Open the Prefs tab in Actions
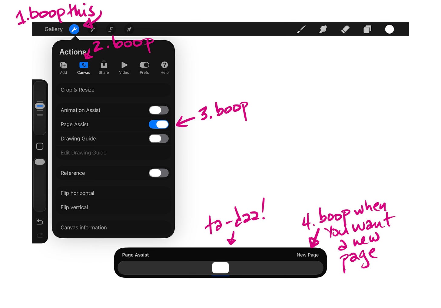This screenshot has height=308, width=441. point(144,68)
